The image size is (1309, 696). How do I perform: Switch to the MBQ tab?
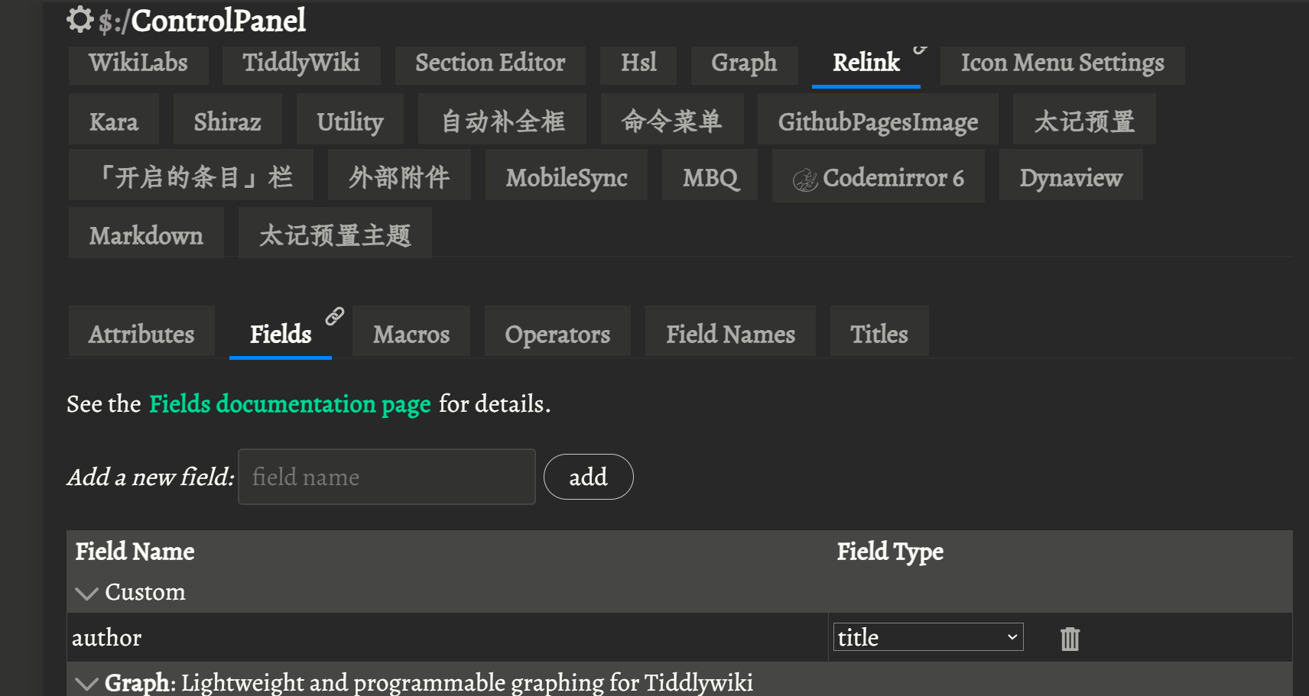[710, 176]
